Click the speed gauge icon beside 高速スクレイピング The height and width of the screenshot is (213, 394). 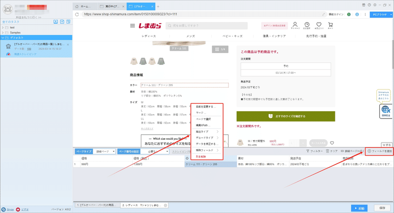8,54
